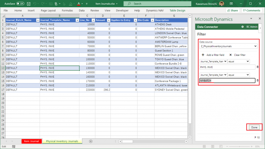Open Microsoft Dynamics task pane options arrow
Screen dimensions: 265x149
click(x=251, y=19)
